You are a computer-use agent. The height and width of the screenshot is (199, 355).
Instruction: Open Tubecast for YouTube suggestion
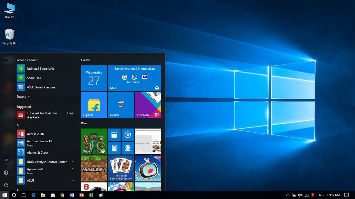pos(46,115)
